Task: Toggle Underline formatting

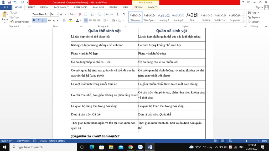Action: pyautogui.click(x=43, y=20)
